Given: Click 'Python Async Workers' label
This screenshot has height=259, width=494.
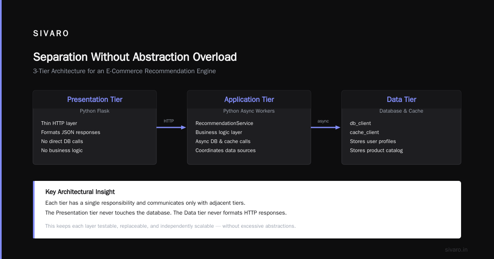Looking at the screenshot, I should [x=249, y=111].
